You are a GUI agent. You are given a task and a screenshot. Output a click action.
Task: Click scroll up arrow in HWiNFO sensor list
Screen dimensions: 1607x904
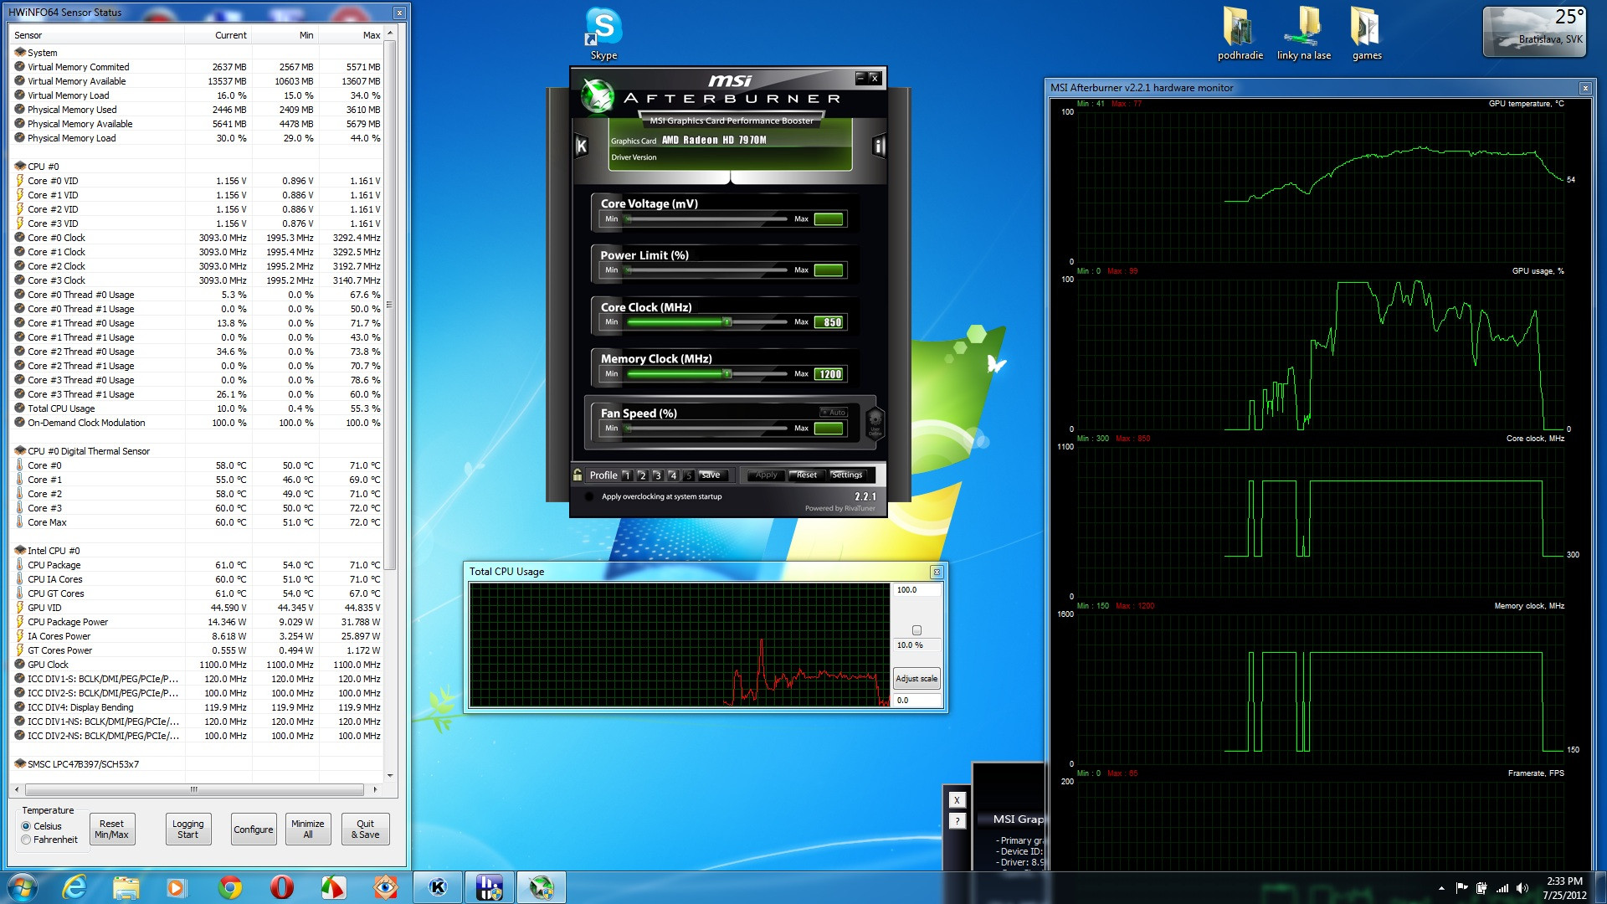pos(390,34)
